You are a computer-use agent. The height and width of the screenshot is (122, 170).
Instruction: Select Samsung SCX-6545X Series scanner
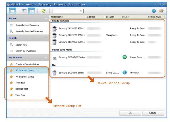107,57
